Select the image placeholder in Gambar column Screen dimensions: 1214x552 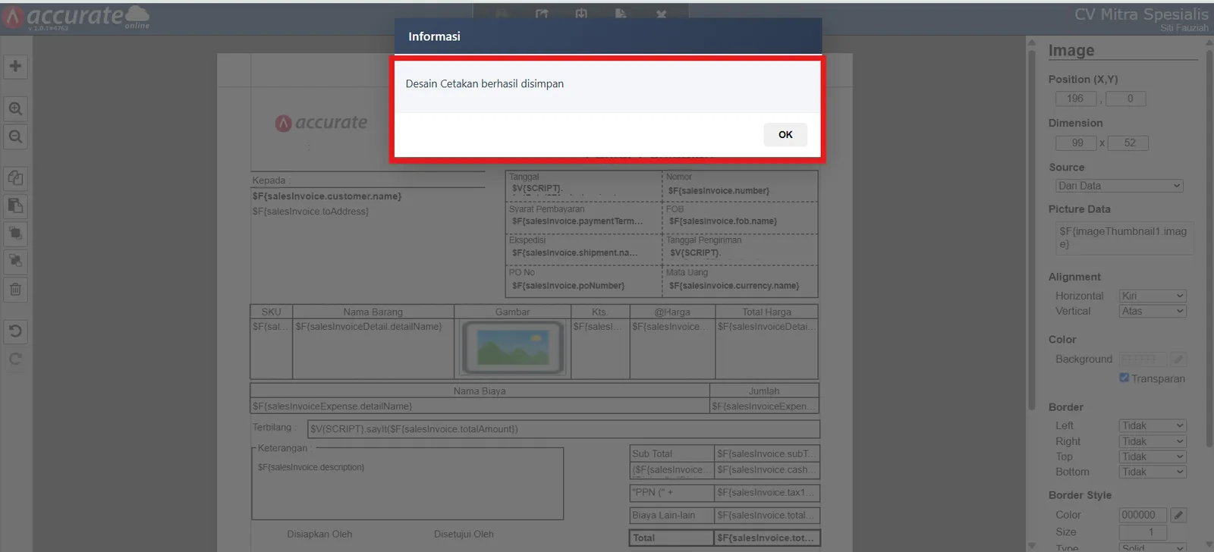[x=514, y=348]
